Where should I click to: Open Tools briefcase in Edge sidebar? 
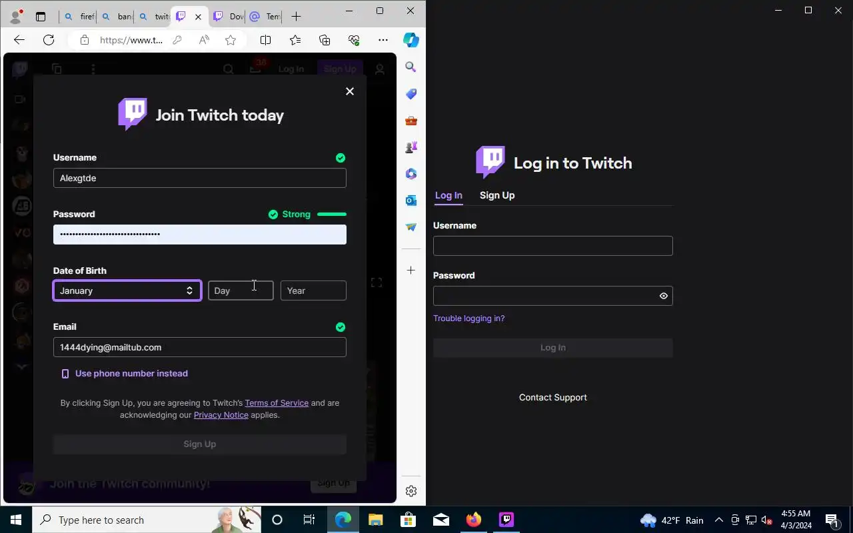coord(411,121)
